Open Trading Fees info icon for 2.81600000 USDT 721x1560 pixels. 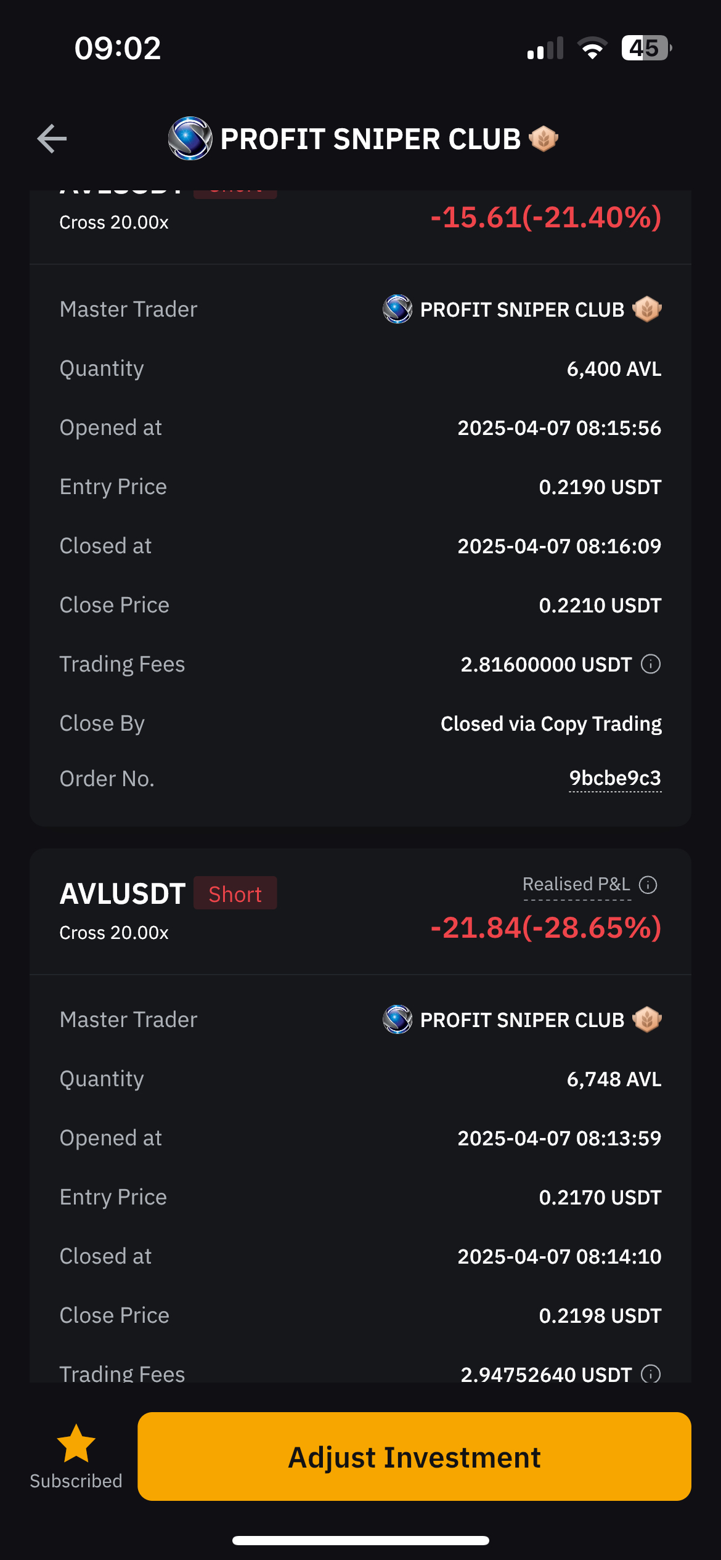click(x=651, y=664)
